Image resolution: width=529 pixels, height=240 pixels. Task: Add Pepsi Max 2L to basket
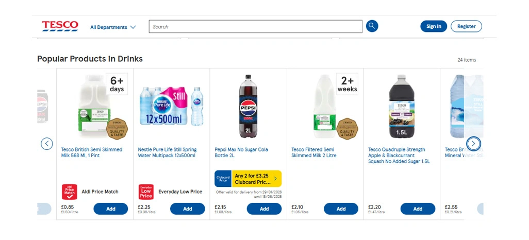pyautogui.click(x=264, y=209)
